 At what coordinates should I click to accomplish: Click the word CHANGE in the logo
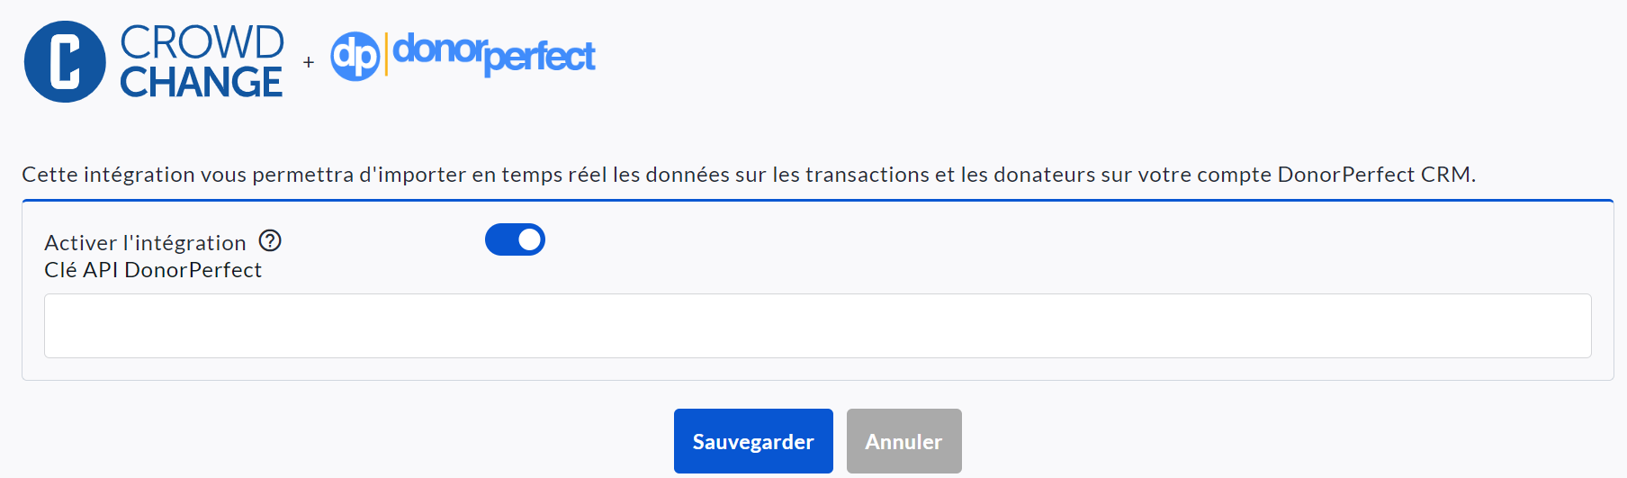[202, 83]
